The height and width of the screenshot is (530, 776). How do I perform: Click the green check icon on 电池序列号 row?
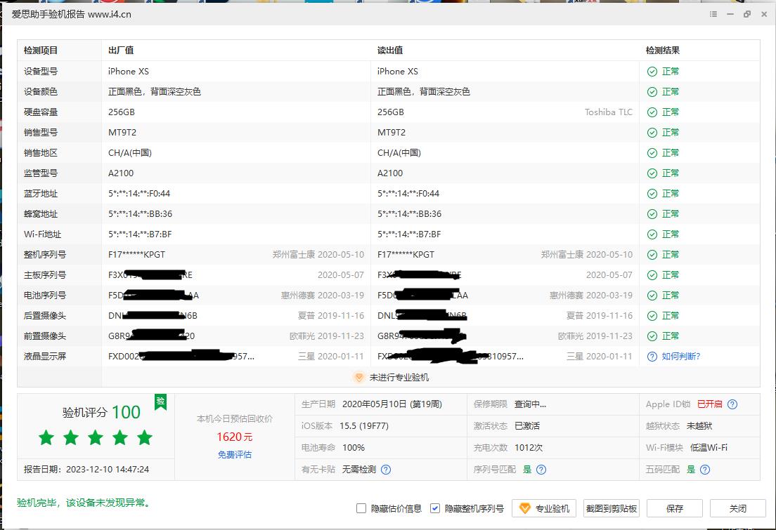653,295
